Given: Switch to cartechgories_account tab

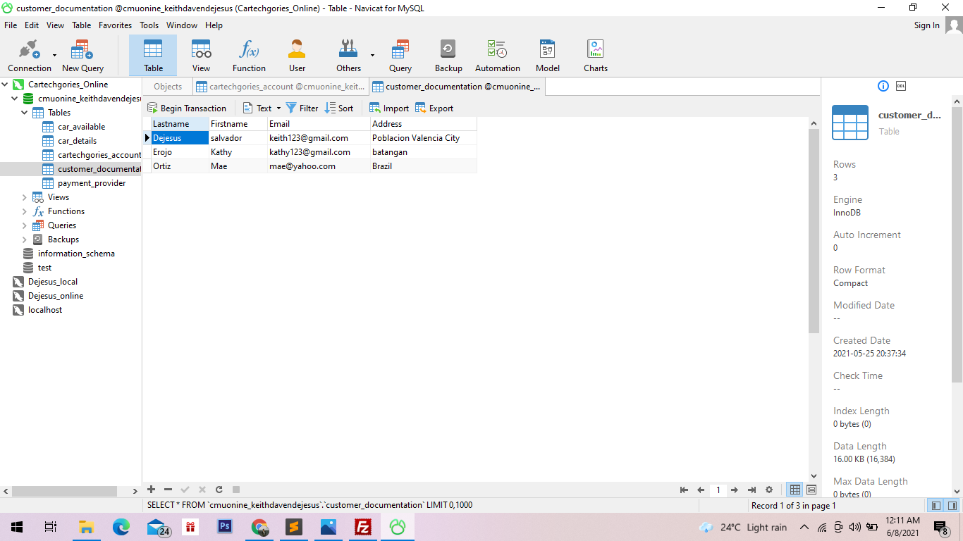Looking at the screenshot, I should (x=281, y=87).
